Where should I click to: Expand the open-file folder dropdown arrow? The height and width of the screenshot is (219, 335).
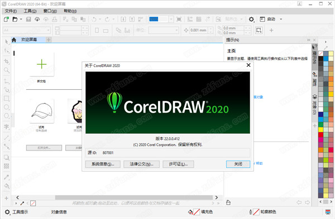tap(21, 20)
